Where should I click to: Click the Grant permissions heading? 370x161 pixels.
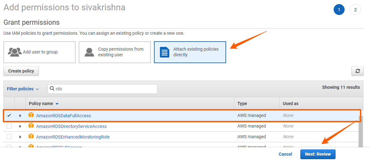[31, 23]
